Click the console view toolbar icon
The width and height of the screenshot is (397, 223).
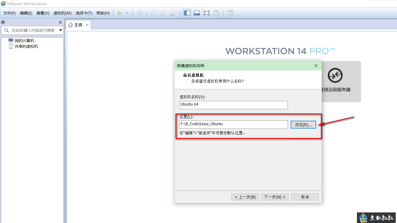click(x=230, y=13)
